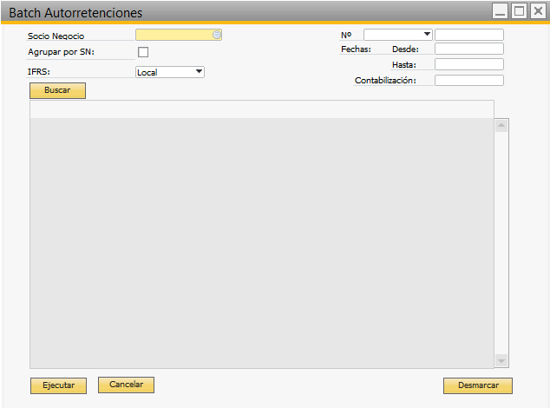Image resolution: width=550 pixels, height=408 pixels.
Task: Expand the IFRS Local dropdown
Action: click(199, 72)
